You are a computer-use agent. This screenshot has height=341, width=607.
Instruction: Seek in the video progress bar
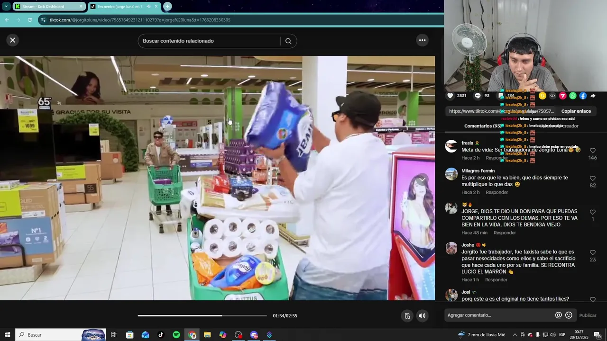(202, 316)
